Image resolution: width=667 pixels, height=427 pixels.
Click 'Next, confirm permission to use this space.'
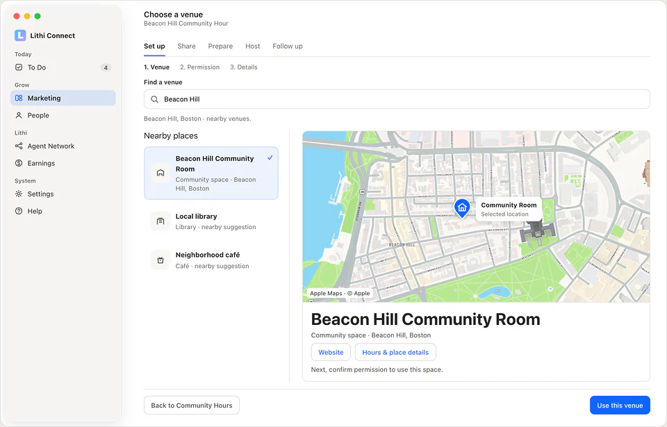[377, 369]
